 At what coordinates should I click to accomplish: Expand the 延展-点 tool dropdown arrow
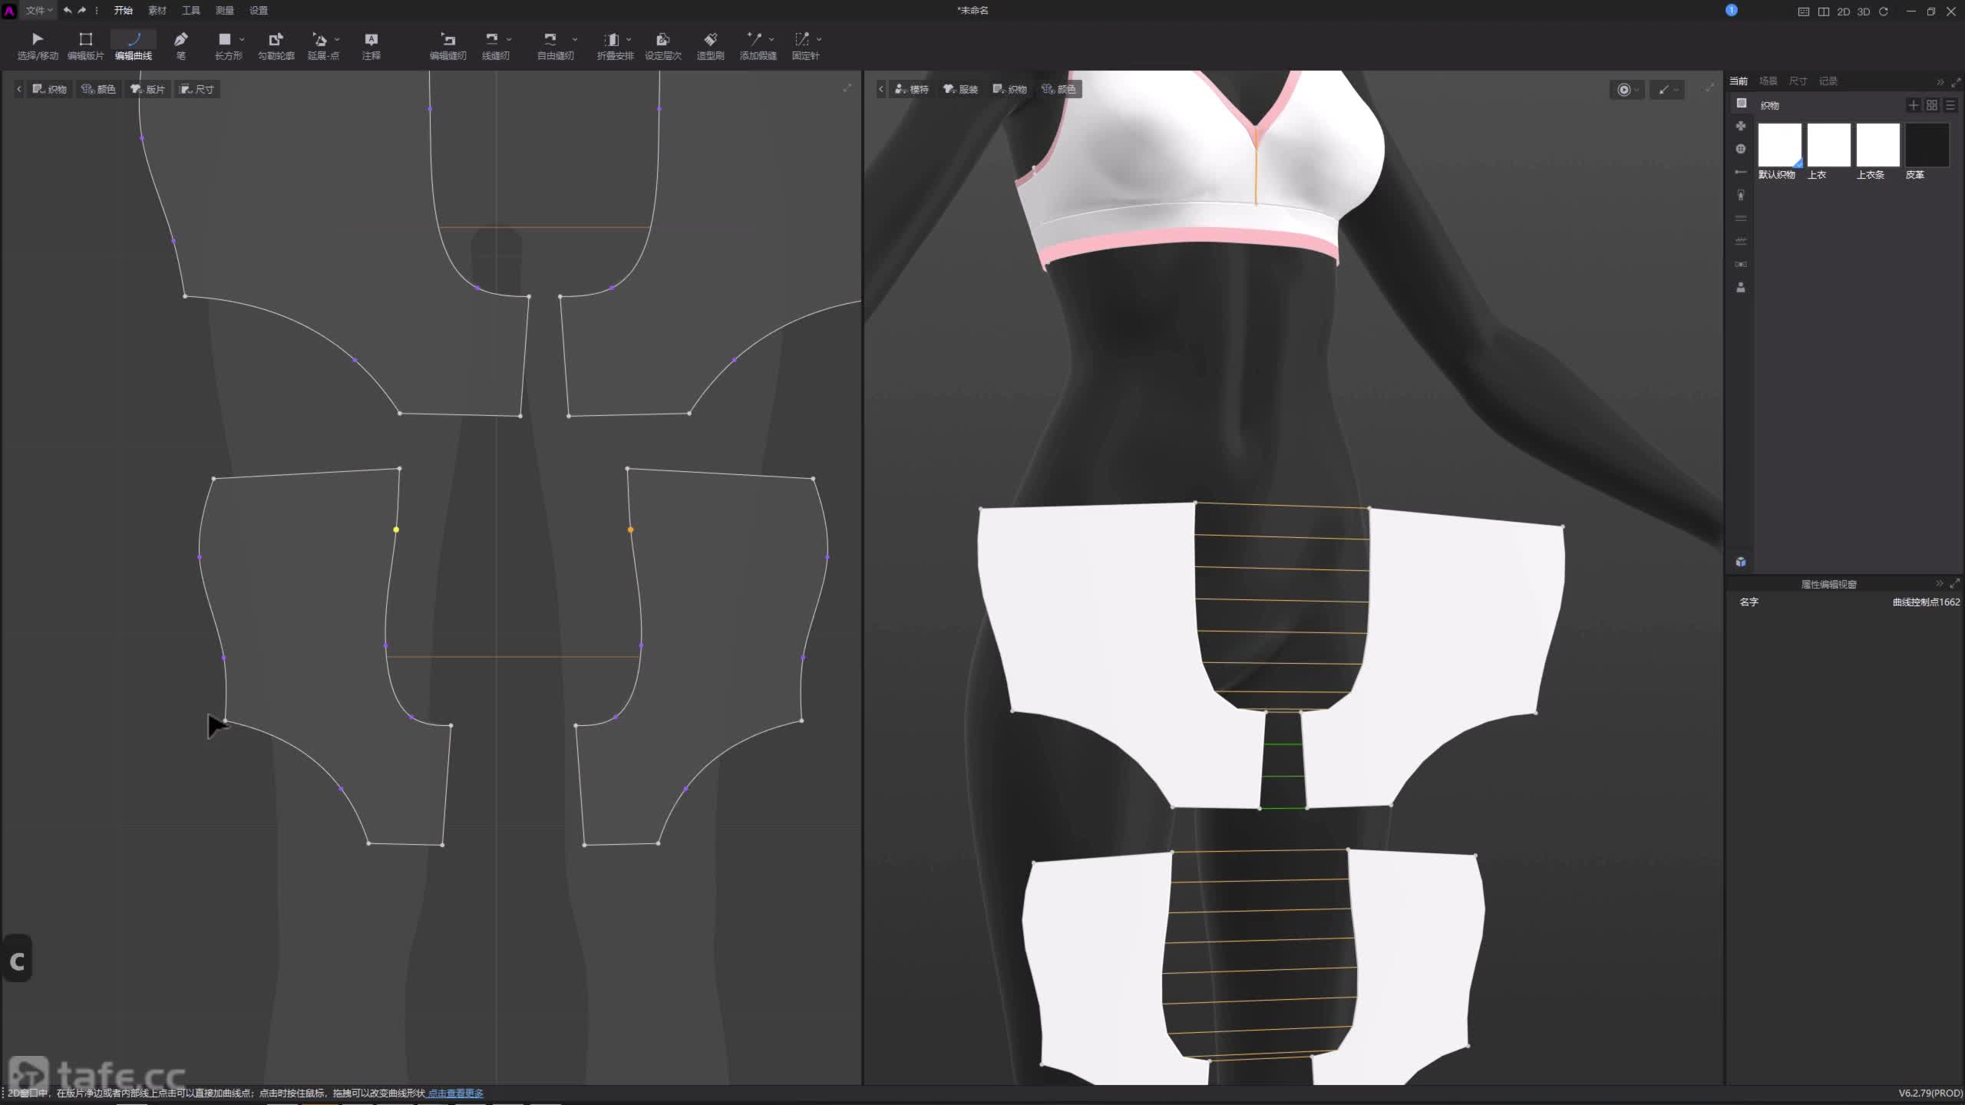337,39
